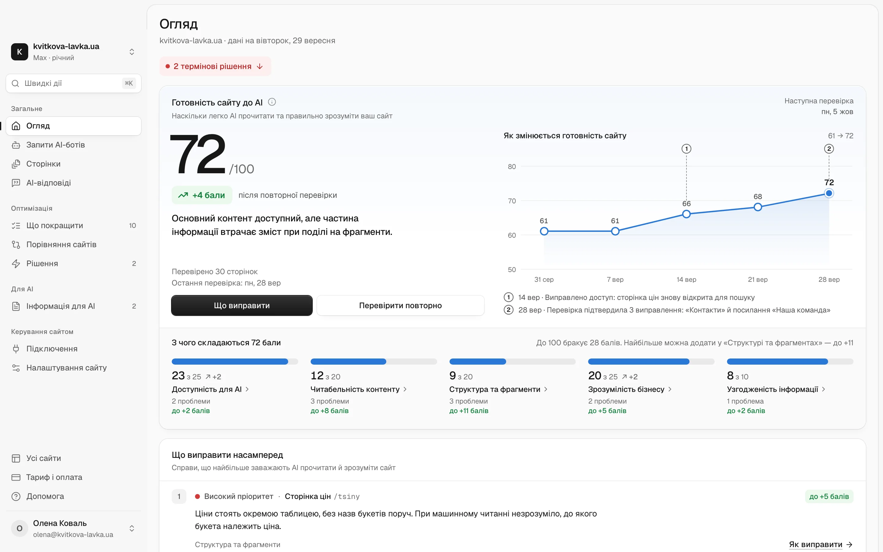Image resolution: width=883 pixels, height=552 pixels.
Task: Follow the Як виправити link
Action: point(820,544)
